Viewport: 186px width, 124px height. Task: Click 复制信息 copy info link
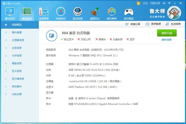click(167, 40)
